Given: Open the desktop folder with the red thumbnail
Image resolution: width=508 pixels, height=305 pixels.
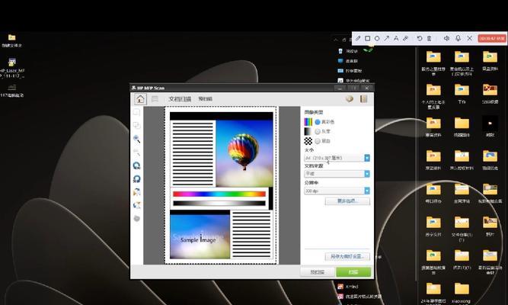Looking at the screenshot, I should coord(490,94).
